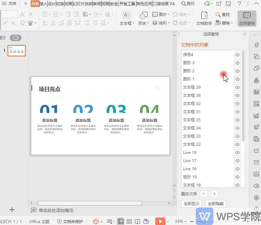The width and height of the screenshot is (261, 225).
Task: Clear formatting with the eraser icon
Action: 22,23
